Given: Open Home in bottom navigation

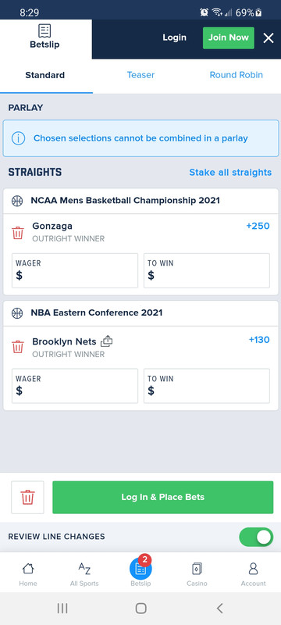Looking at the screenshot, I should (28, 574).
